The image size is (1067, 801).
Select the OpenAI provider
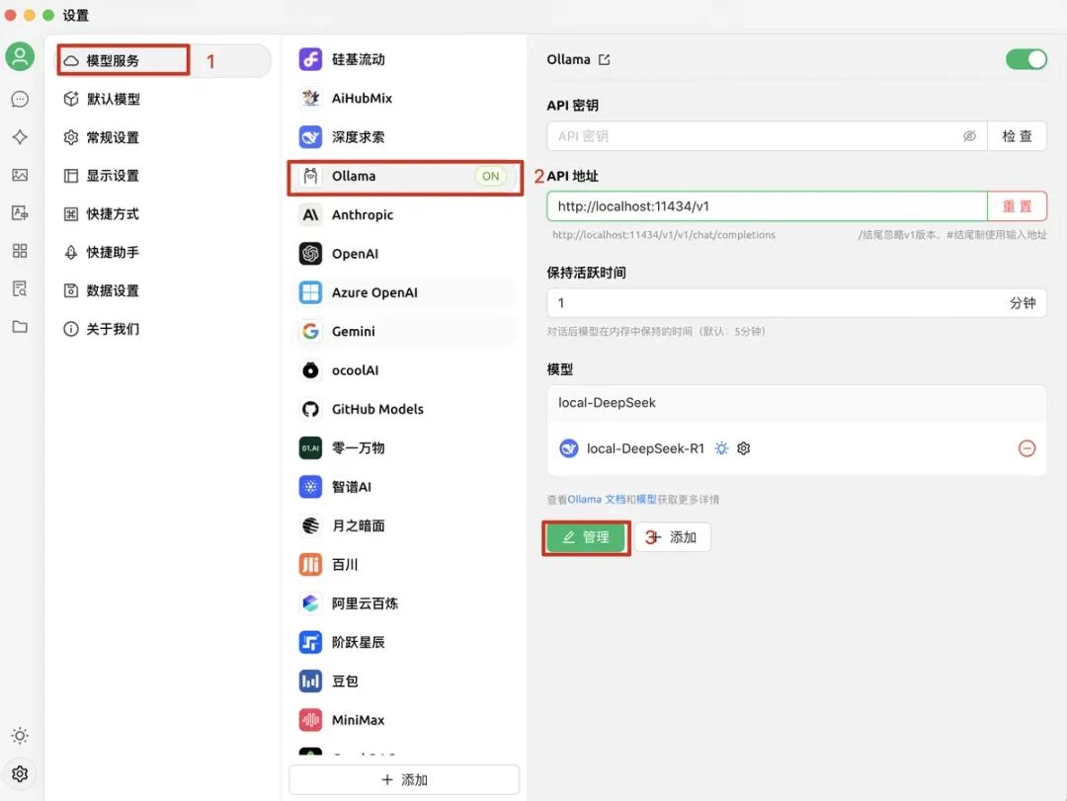coord(405,254)
